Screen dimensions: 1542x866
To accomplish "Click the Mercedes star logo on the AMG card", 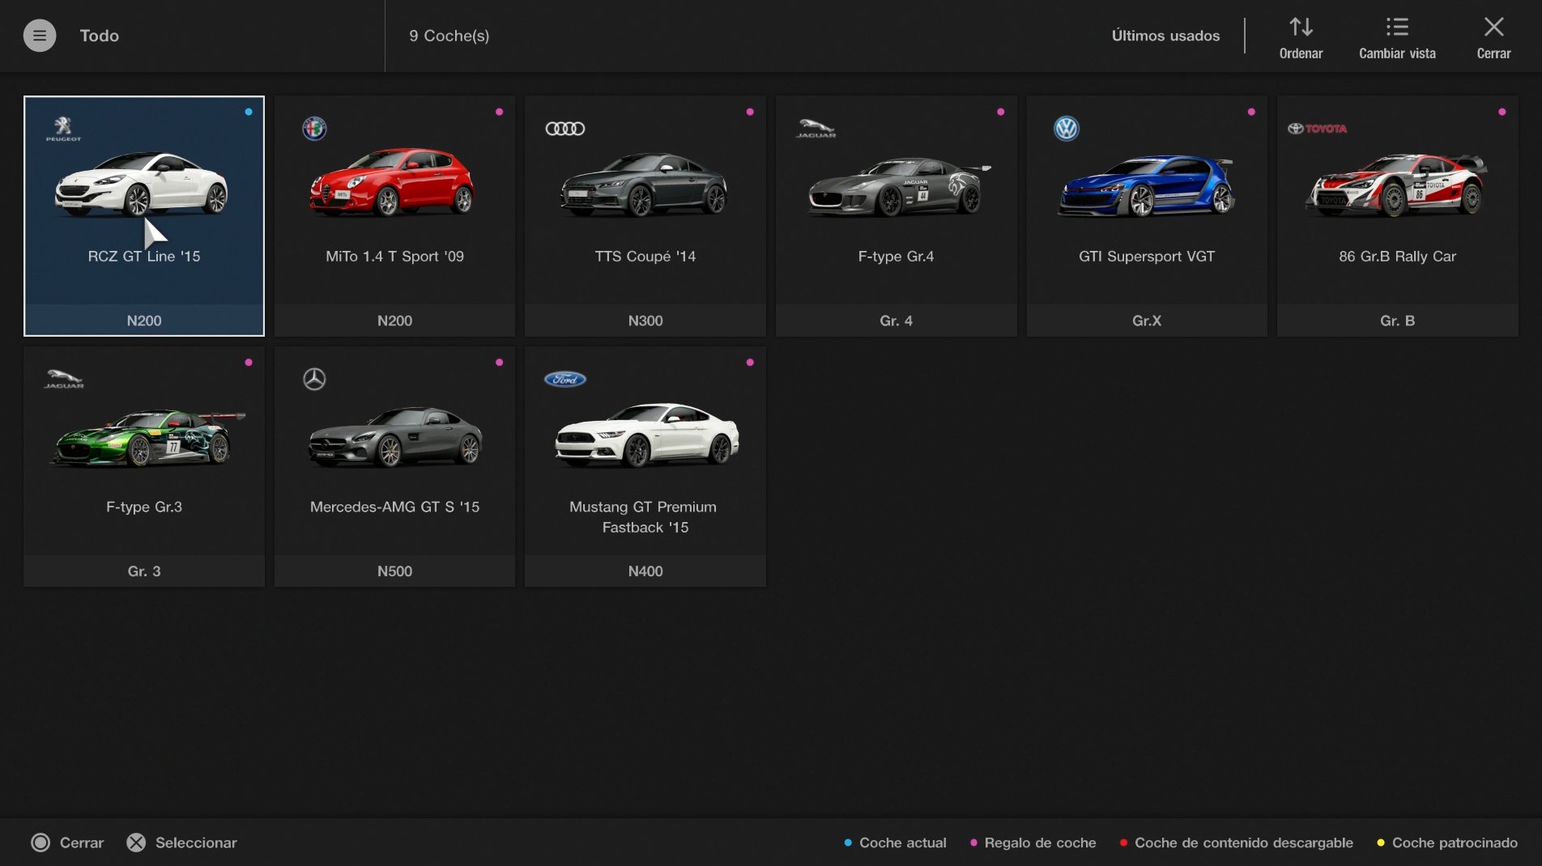I will click(x=315, y=378).
